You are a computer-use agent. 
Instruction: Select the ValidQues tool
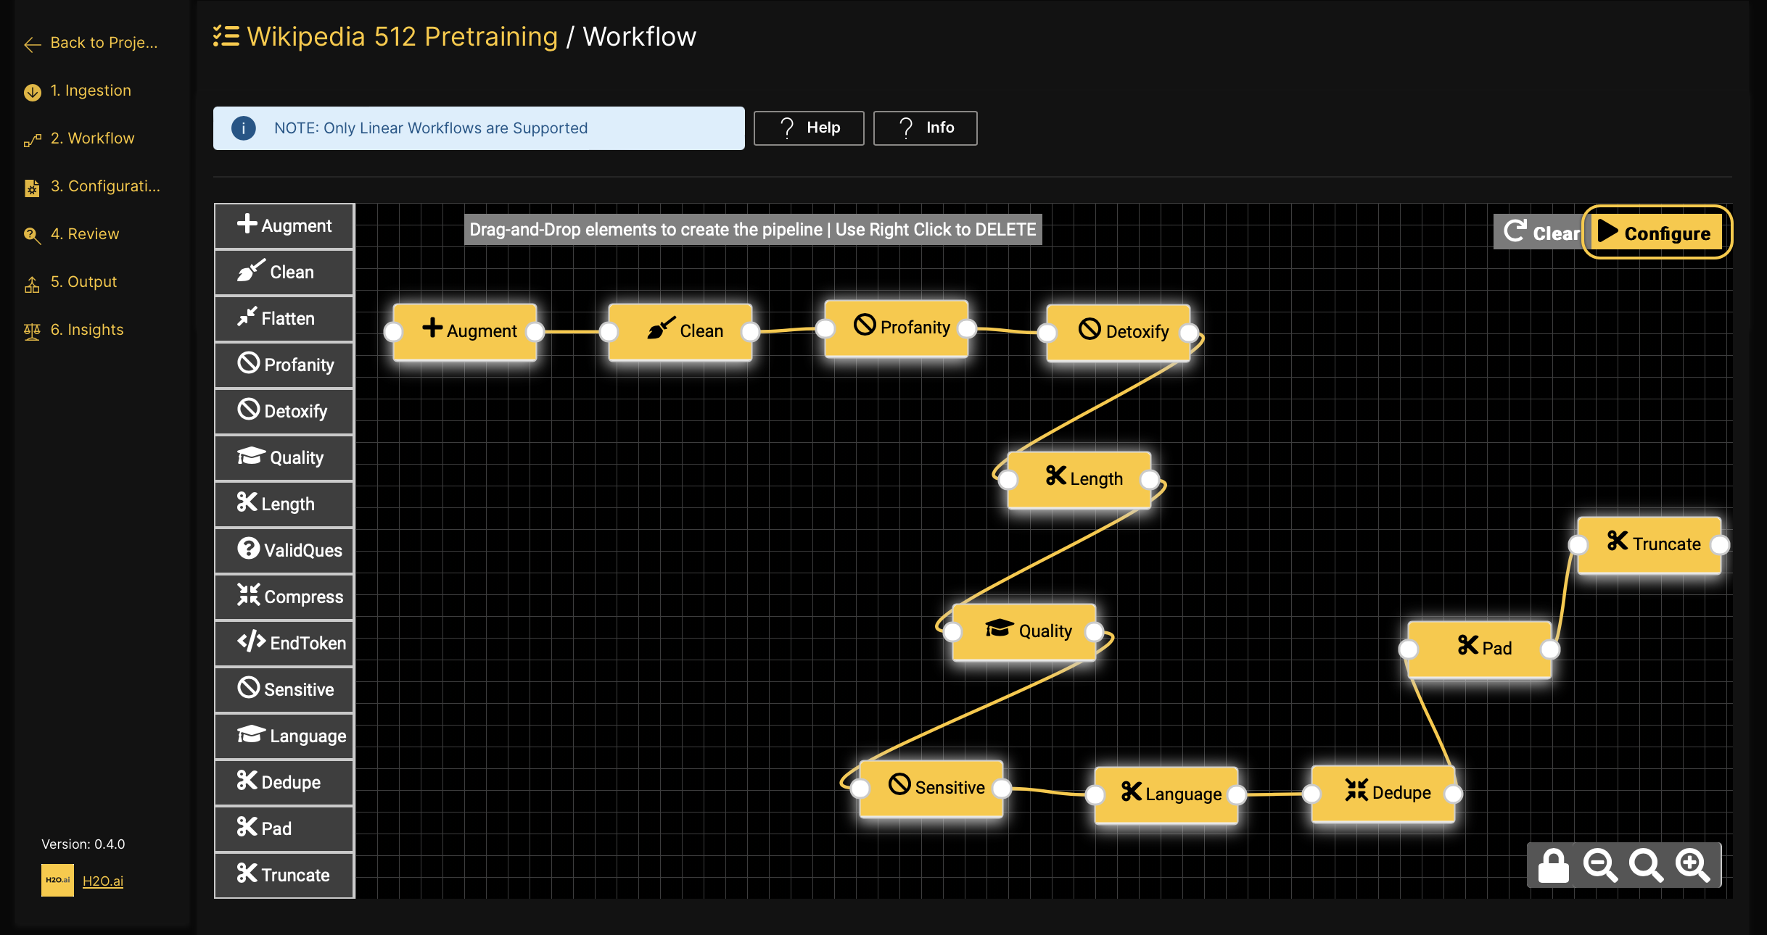click(284, 550)
